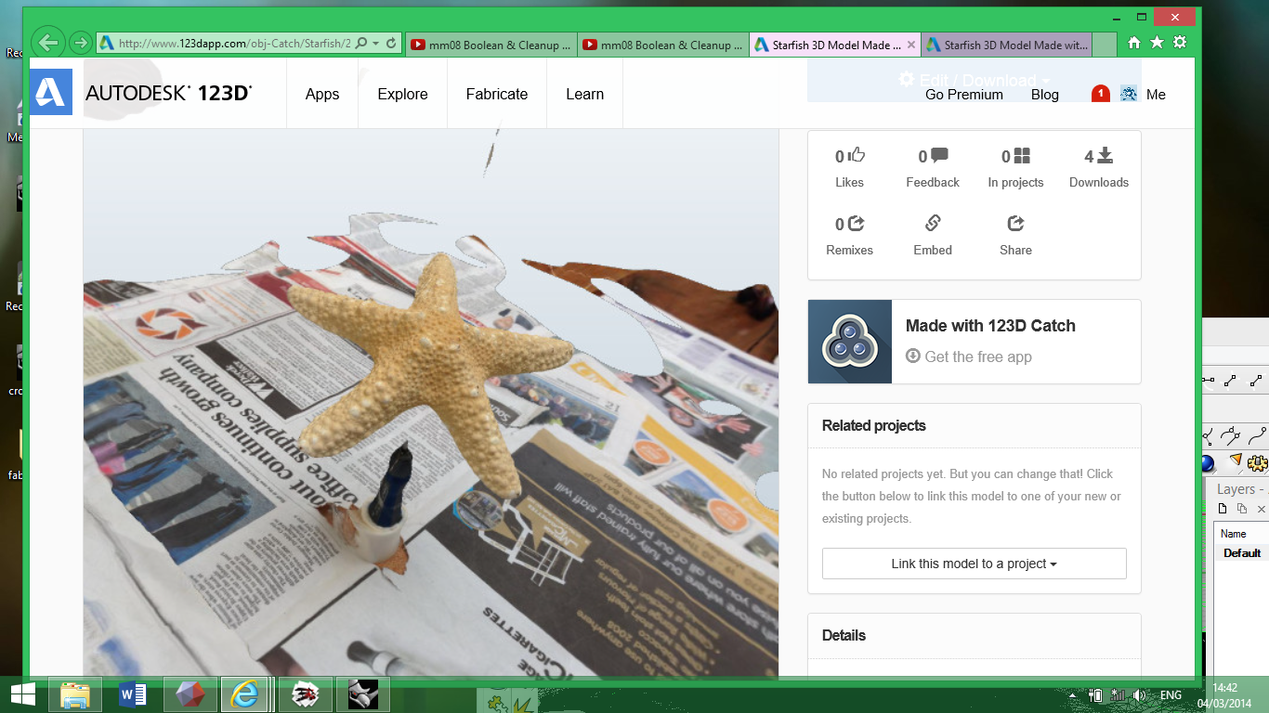Viewport: 1269px width, 713px height.
Task: Open the volume speaker icon in system tray
Action: point(1140,695)
